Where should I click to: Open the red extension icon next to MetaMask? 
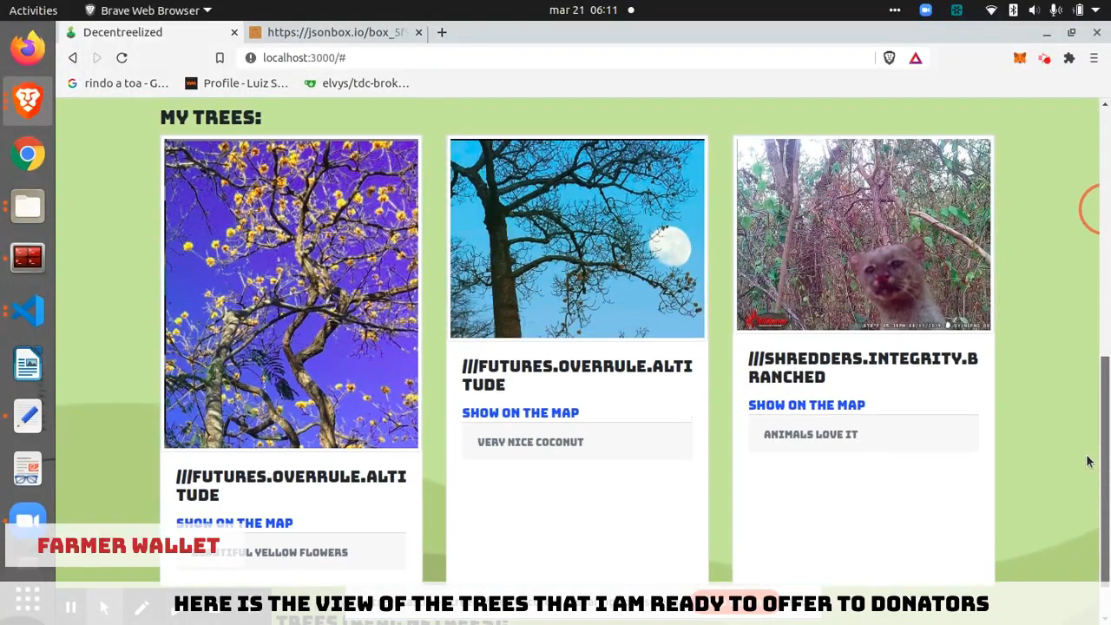click(x=1044, y=58)
